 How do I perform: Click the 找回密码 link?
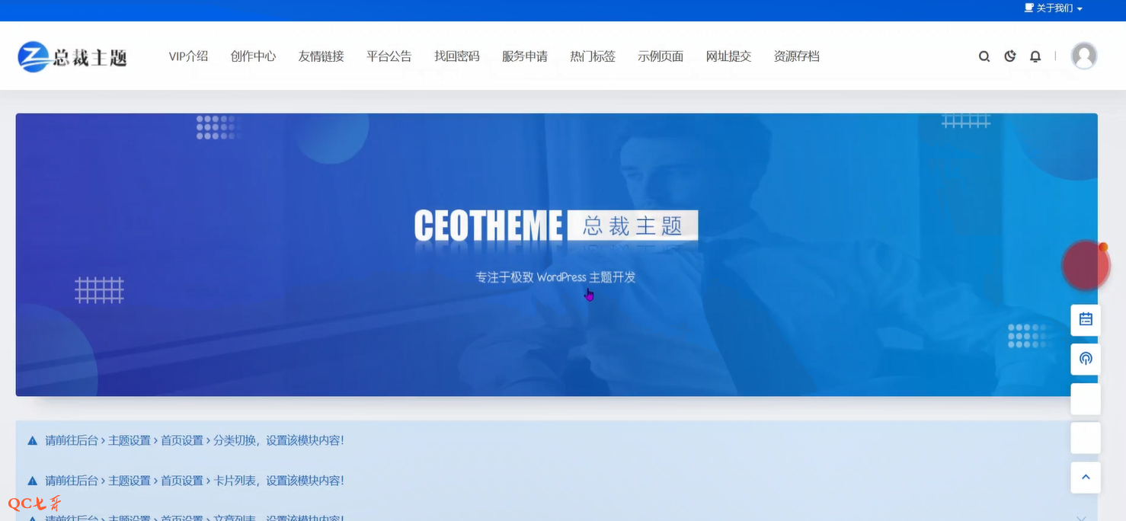(x=456, y=56)
